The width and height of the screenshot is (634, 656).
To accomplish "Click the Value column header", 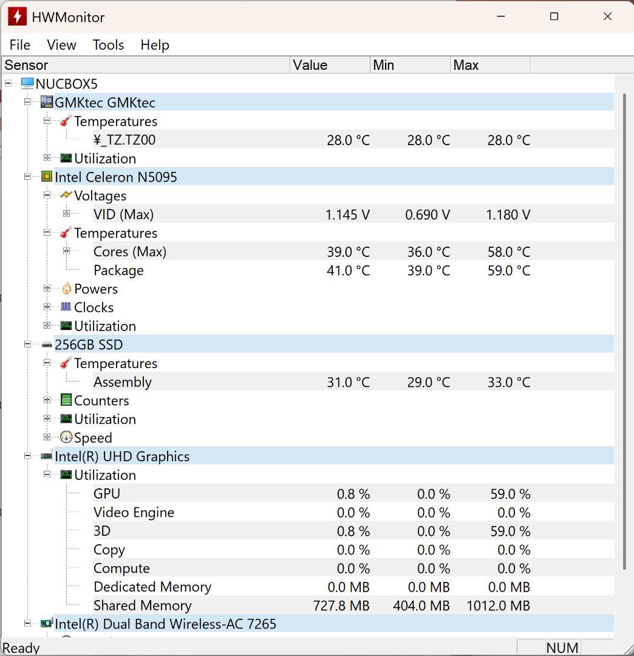I will click(310, 64).
